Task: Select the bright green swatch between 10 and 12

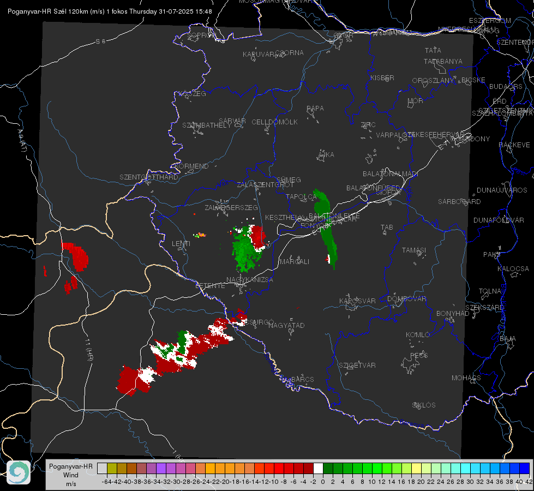Action: click(x=377, y=469)
